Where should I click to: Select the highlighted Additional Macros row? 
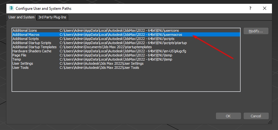pyautogui.click(x=26, y=35)
